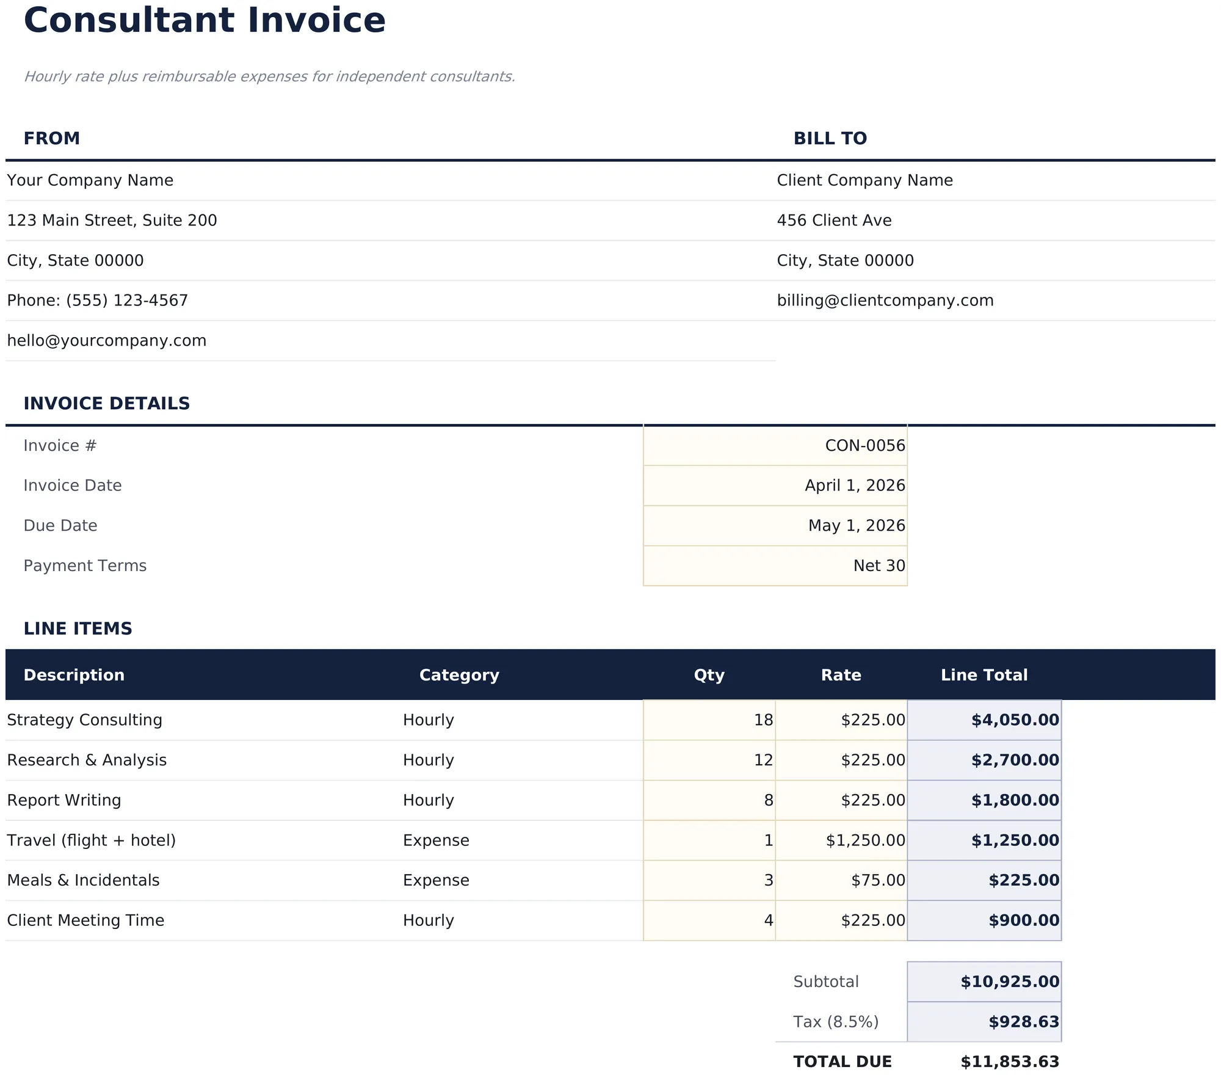
Task: Edit Client Meeting Time quantity 4
Action: 709,920
